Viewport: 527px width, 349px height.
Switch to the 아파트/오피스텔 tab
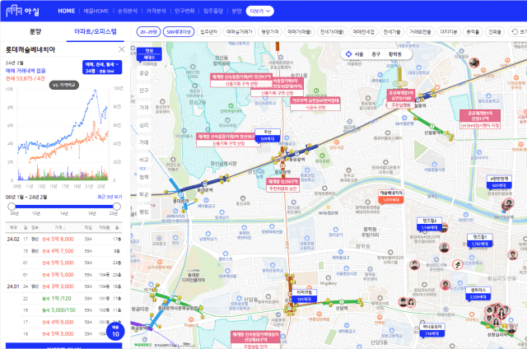(x=96, y=31)
